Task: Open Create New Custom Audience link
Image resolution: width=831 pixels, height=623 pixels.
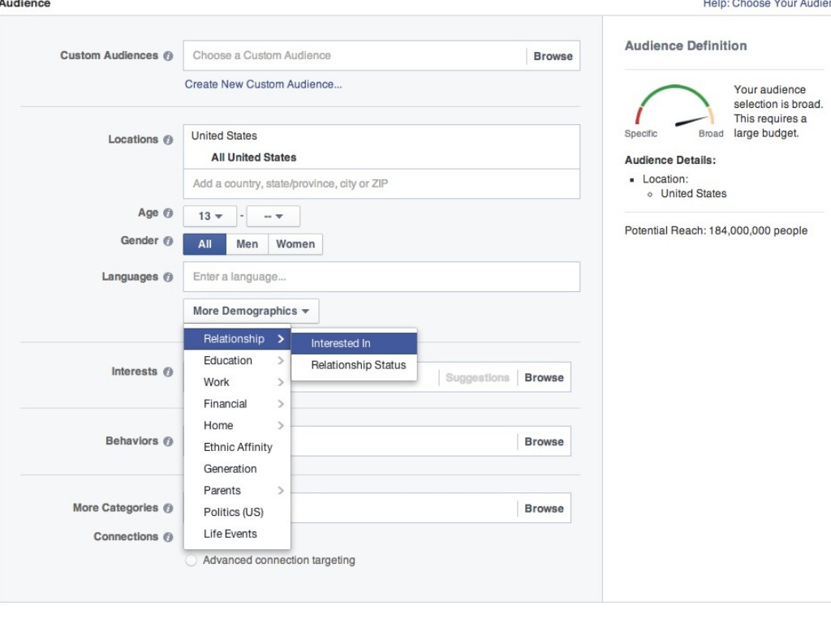Action: point(264,84)
